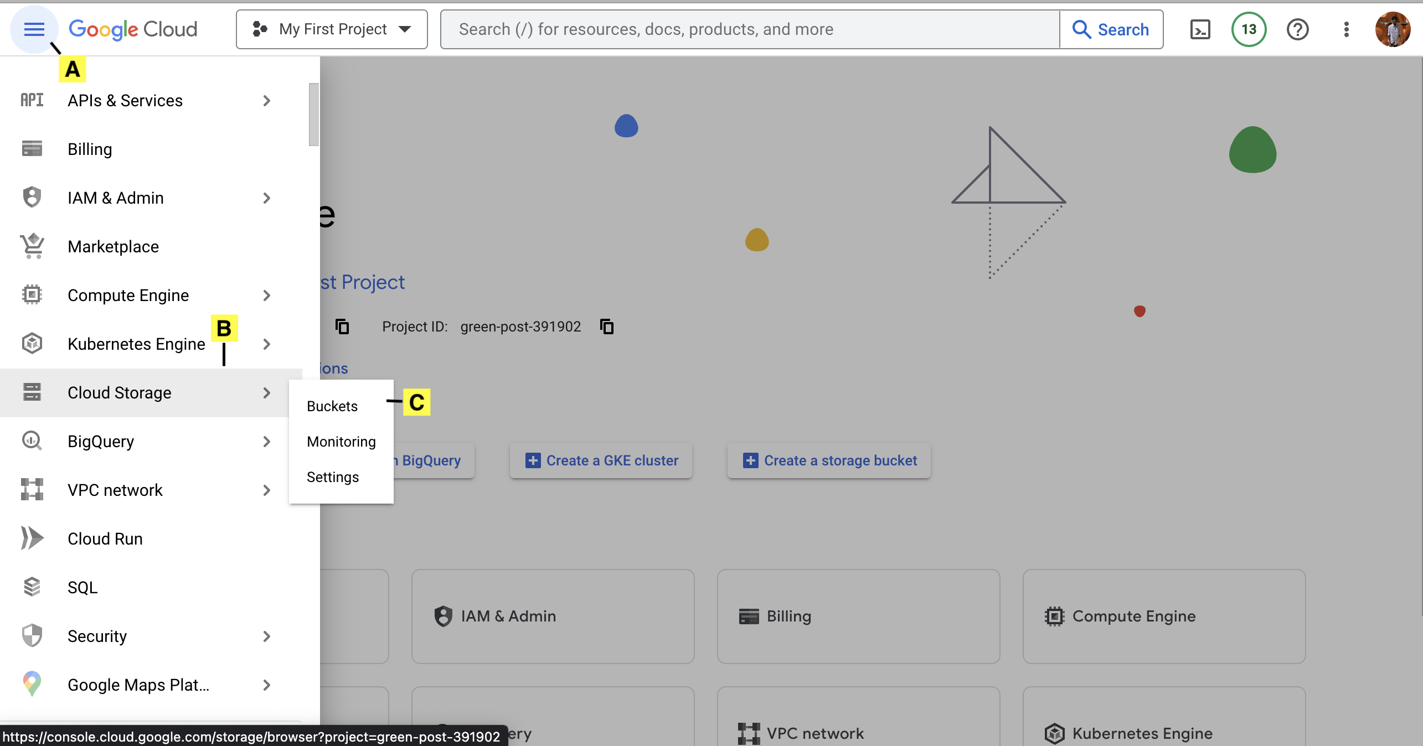Viewport: 1423px width, 746px height.
Task: Open the three-dot settings menu
Action: point(1346,29)
